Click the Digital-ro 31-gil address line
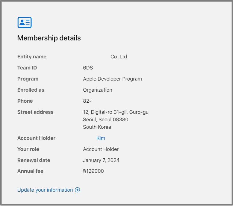The height and width of the screenshot is (206, 233). click(116, 112)
